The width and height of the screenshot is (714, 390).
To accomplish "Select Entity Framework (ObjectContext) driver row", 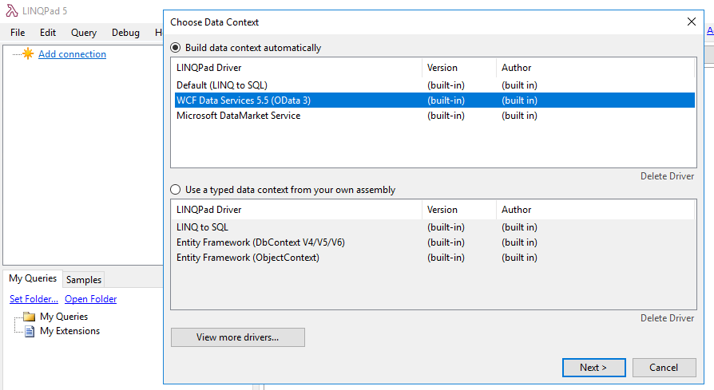I will 434,258.
